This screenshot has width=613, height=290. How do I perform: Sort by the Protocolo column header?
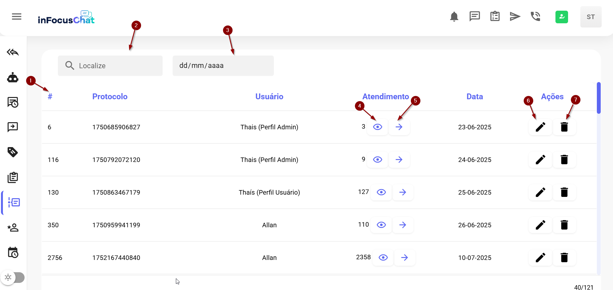click(x=110, y=97)
